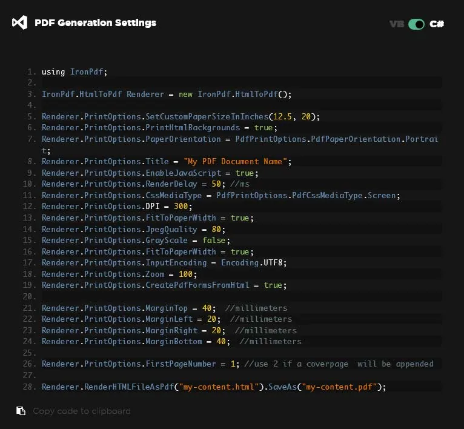Click the 'JpegQuality = 80' line
Screen dimensions: 464x429
click(x=133, y=230)
